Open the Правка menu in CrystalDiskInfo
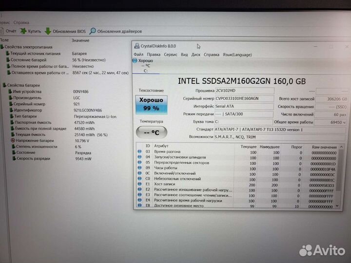This screenshot has height=263, width=351. 154,55
